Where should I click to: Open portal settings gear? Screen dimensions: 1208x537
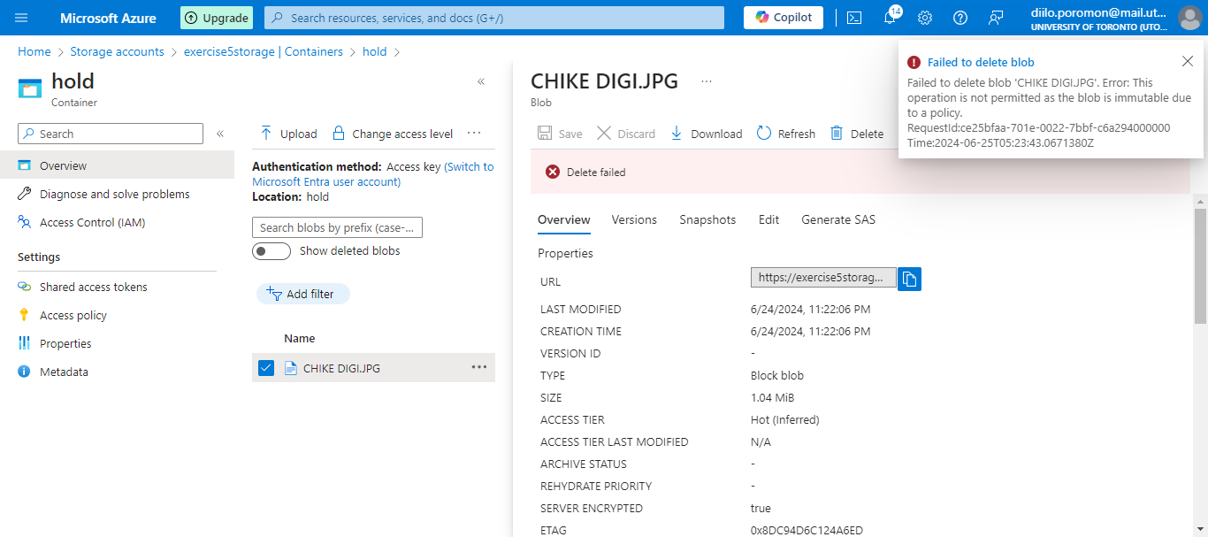[925, 18]
